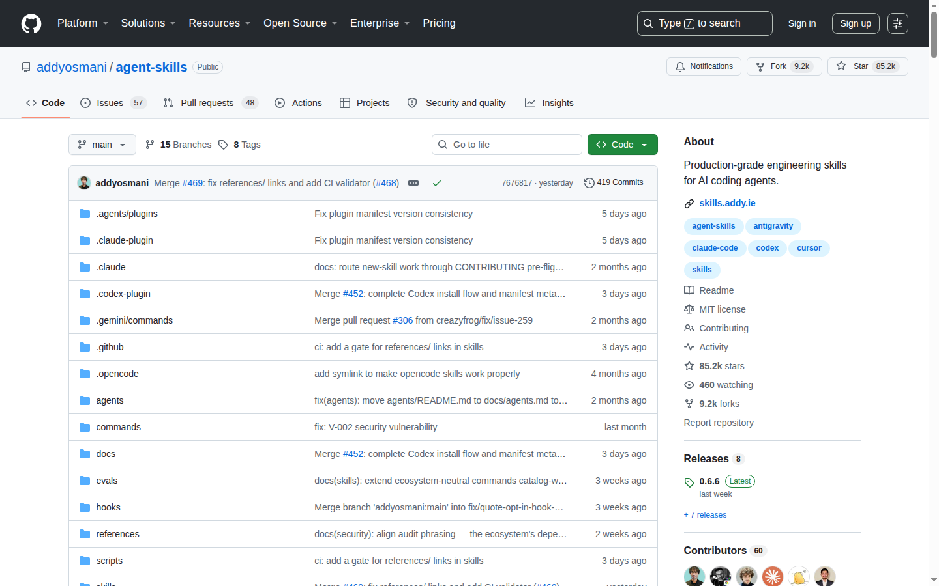The image size is (939, 586).
Task: Click the Sign in link
Action: click(802, 23)
